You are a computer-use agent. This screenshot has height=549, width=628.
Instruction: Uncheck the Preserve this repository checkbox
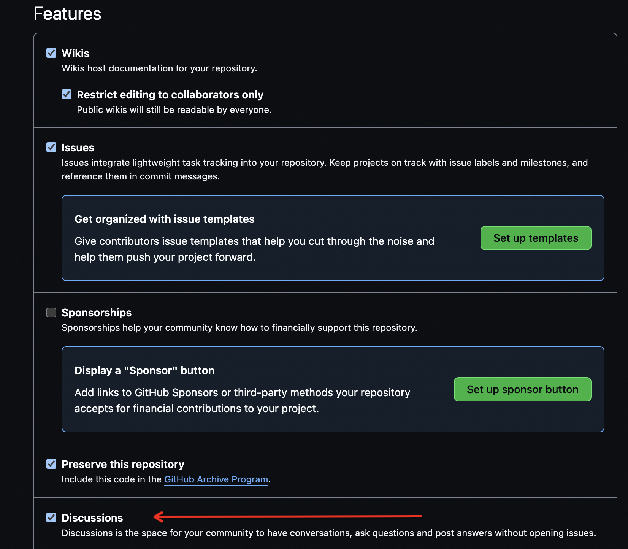point(51,464)
